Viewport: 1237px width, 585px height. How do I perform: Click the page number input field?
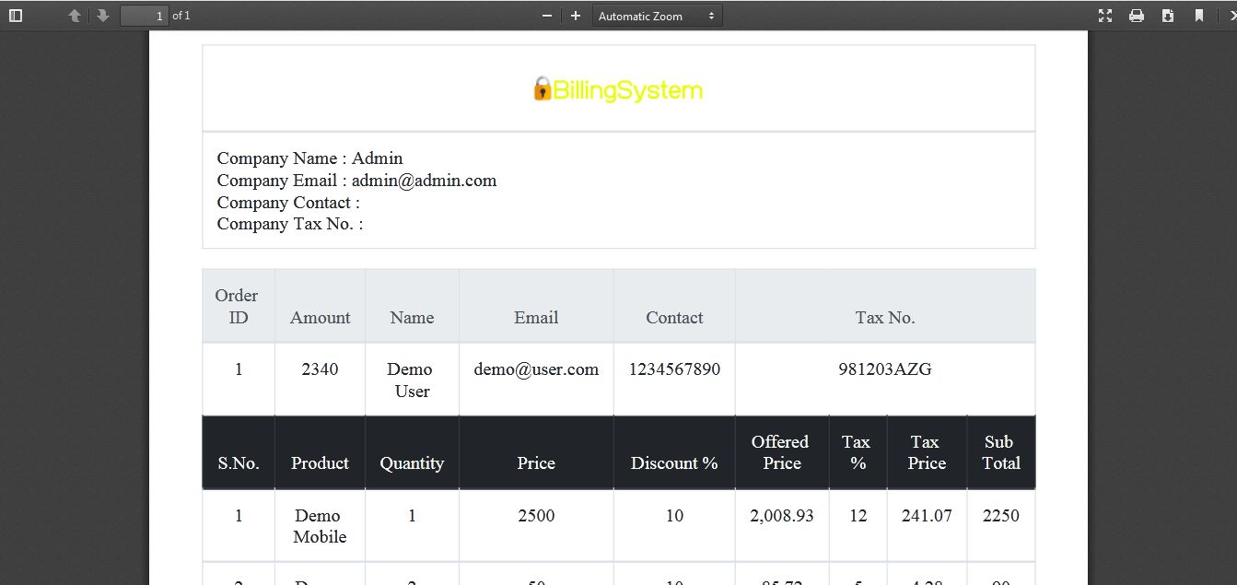[145, 16]
